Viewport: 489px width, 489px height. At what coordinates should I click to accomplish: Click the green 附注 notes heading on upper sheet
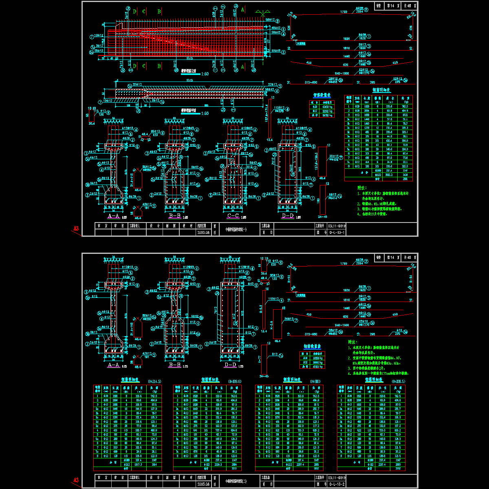tap(361, 188)
